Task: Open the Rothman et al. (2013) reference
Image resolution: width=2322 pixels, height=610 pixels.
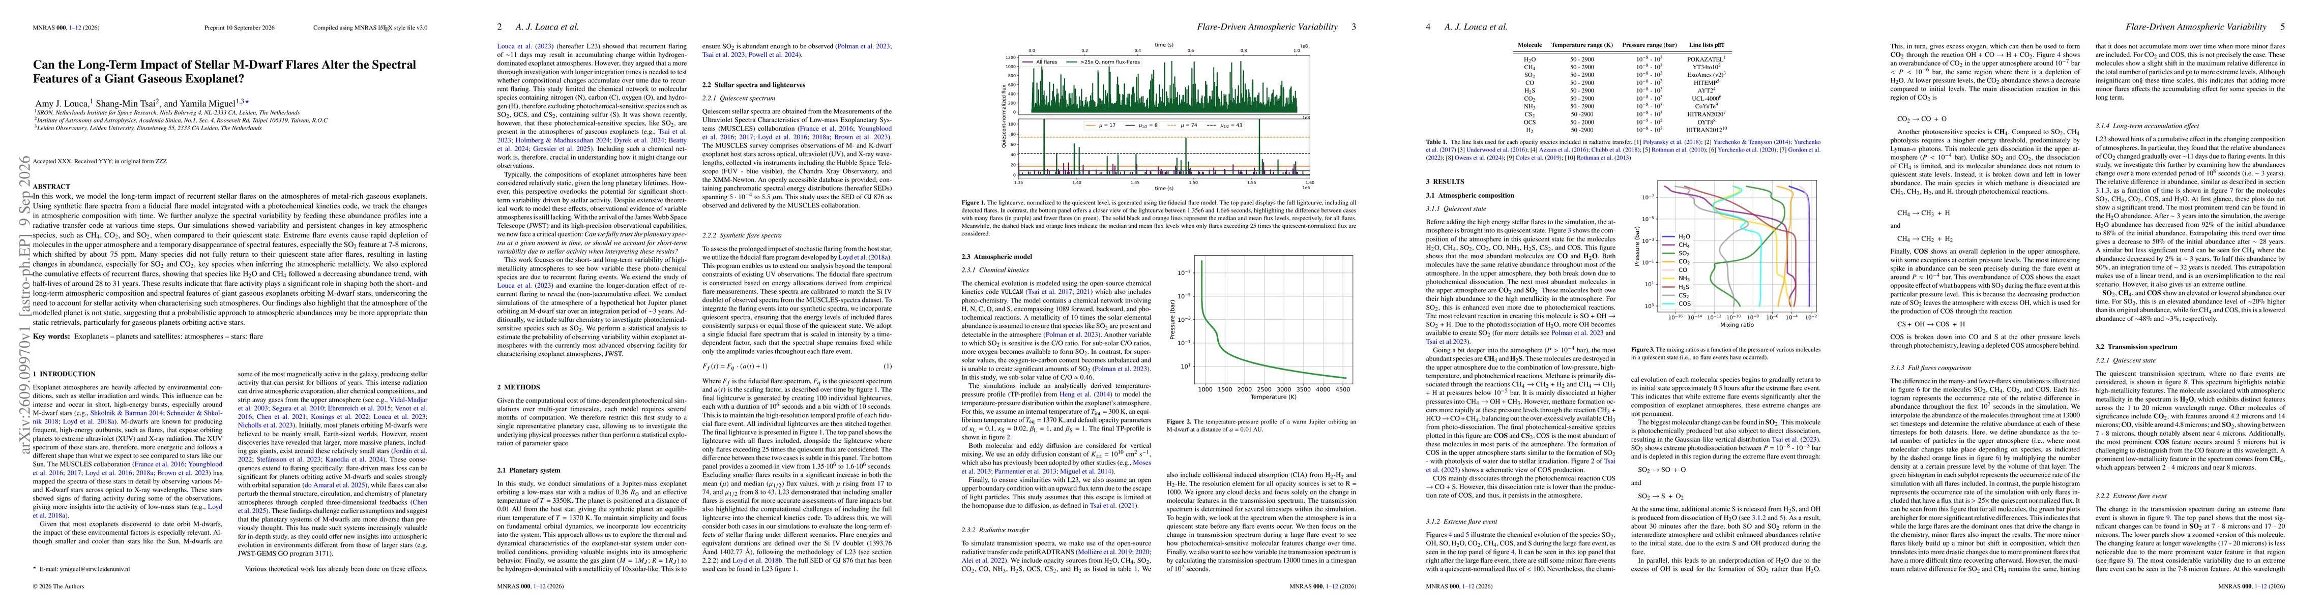Action: tap(1604, 159)
